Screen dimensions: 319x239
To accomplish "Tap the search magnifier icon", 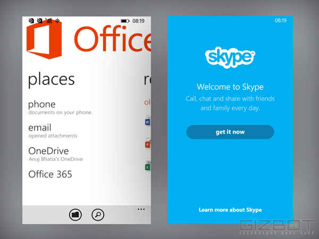I will [x=98, y=215].
